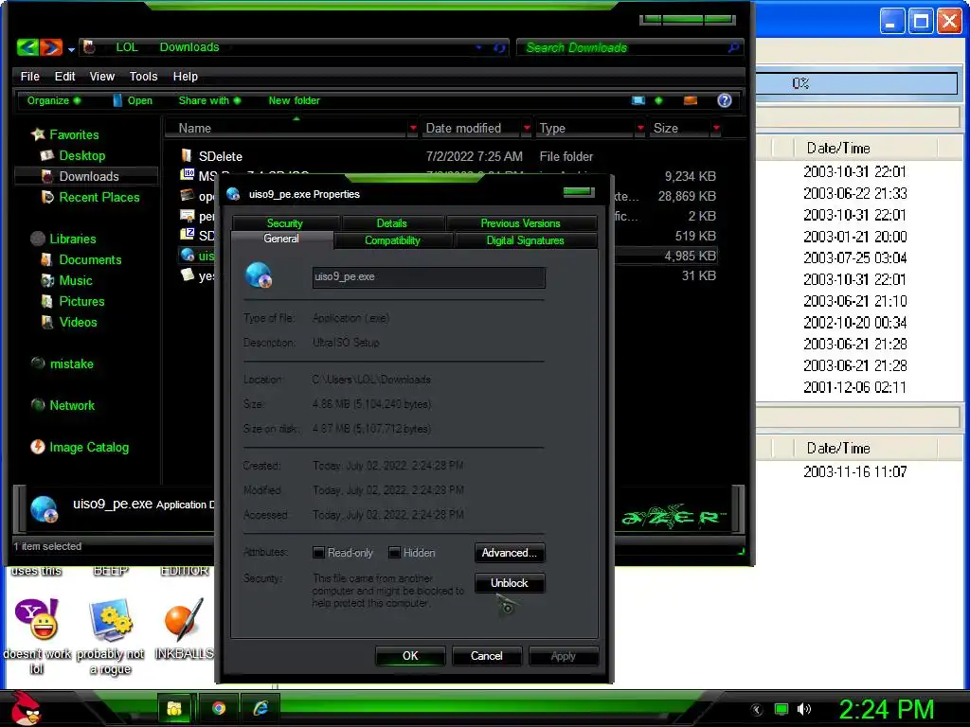Switch to the Security tab
This screenshot has width=970, height=727.
point(284,223)
